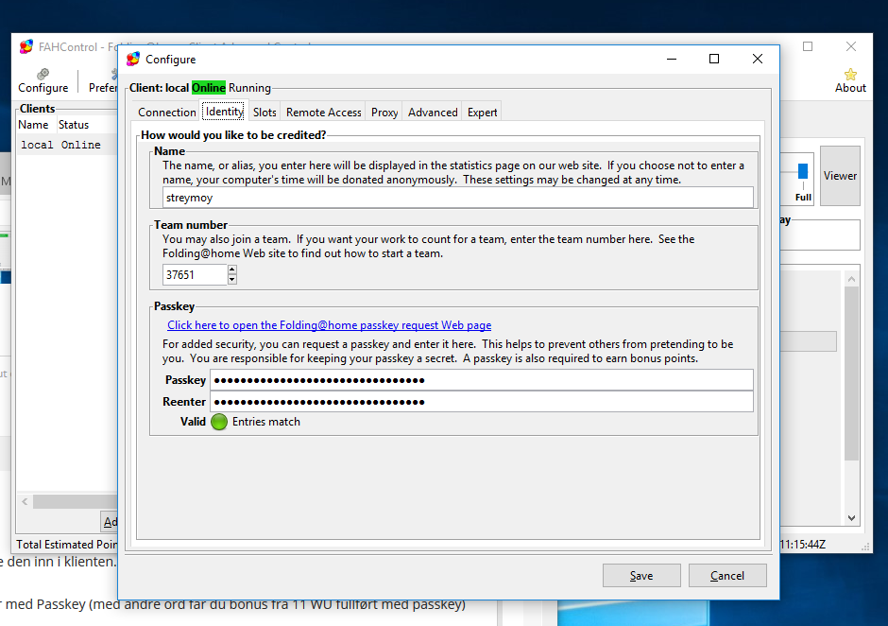The height and width of the screenshot is (626, 888).
Task: Click the FAHControl vertical scrollbar thumb
Action: click(851, 374)
